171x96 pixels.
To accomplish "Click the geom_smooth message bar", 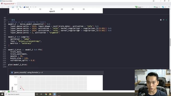I will (57, 73).
